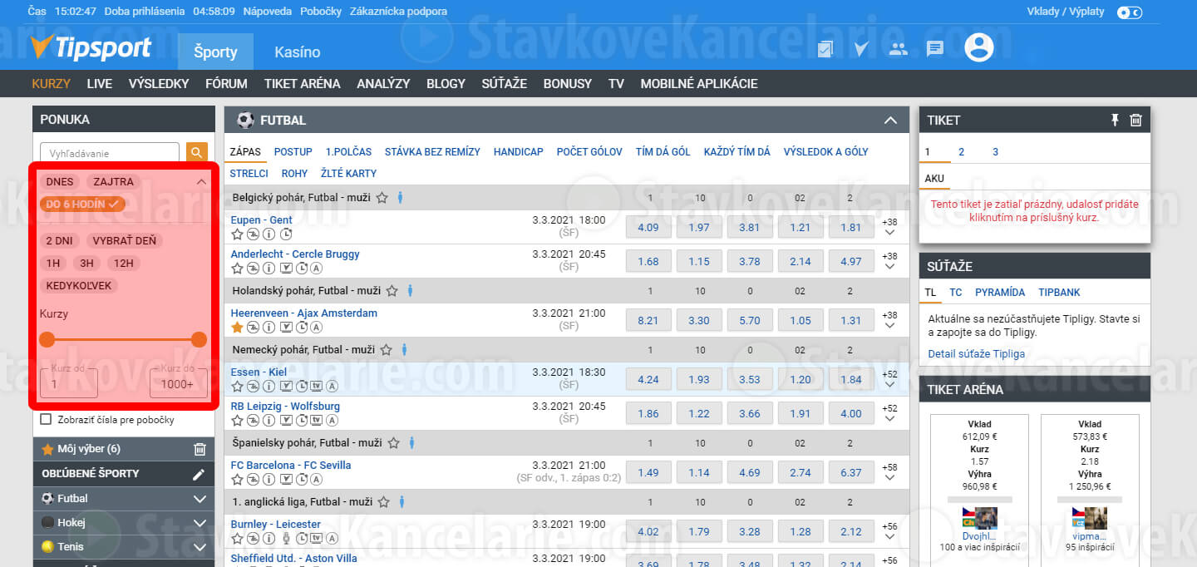Click the checkmark tips icon in header
Viewport: 1197px width, 567px height.
pos(861,49)
